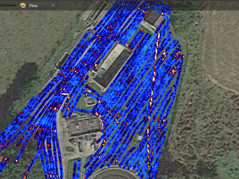Image resolution: width=239 pixels, height=179 pixels.
Task: Click the slider track beside the palette icon
Action: pyautogui.click(x=8, y=6)
